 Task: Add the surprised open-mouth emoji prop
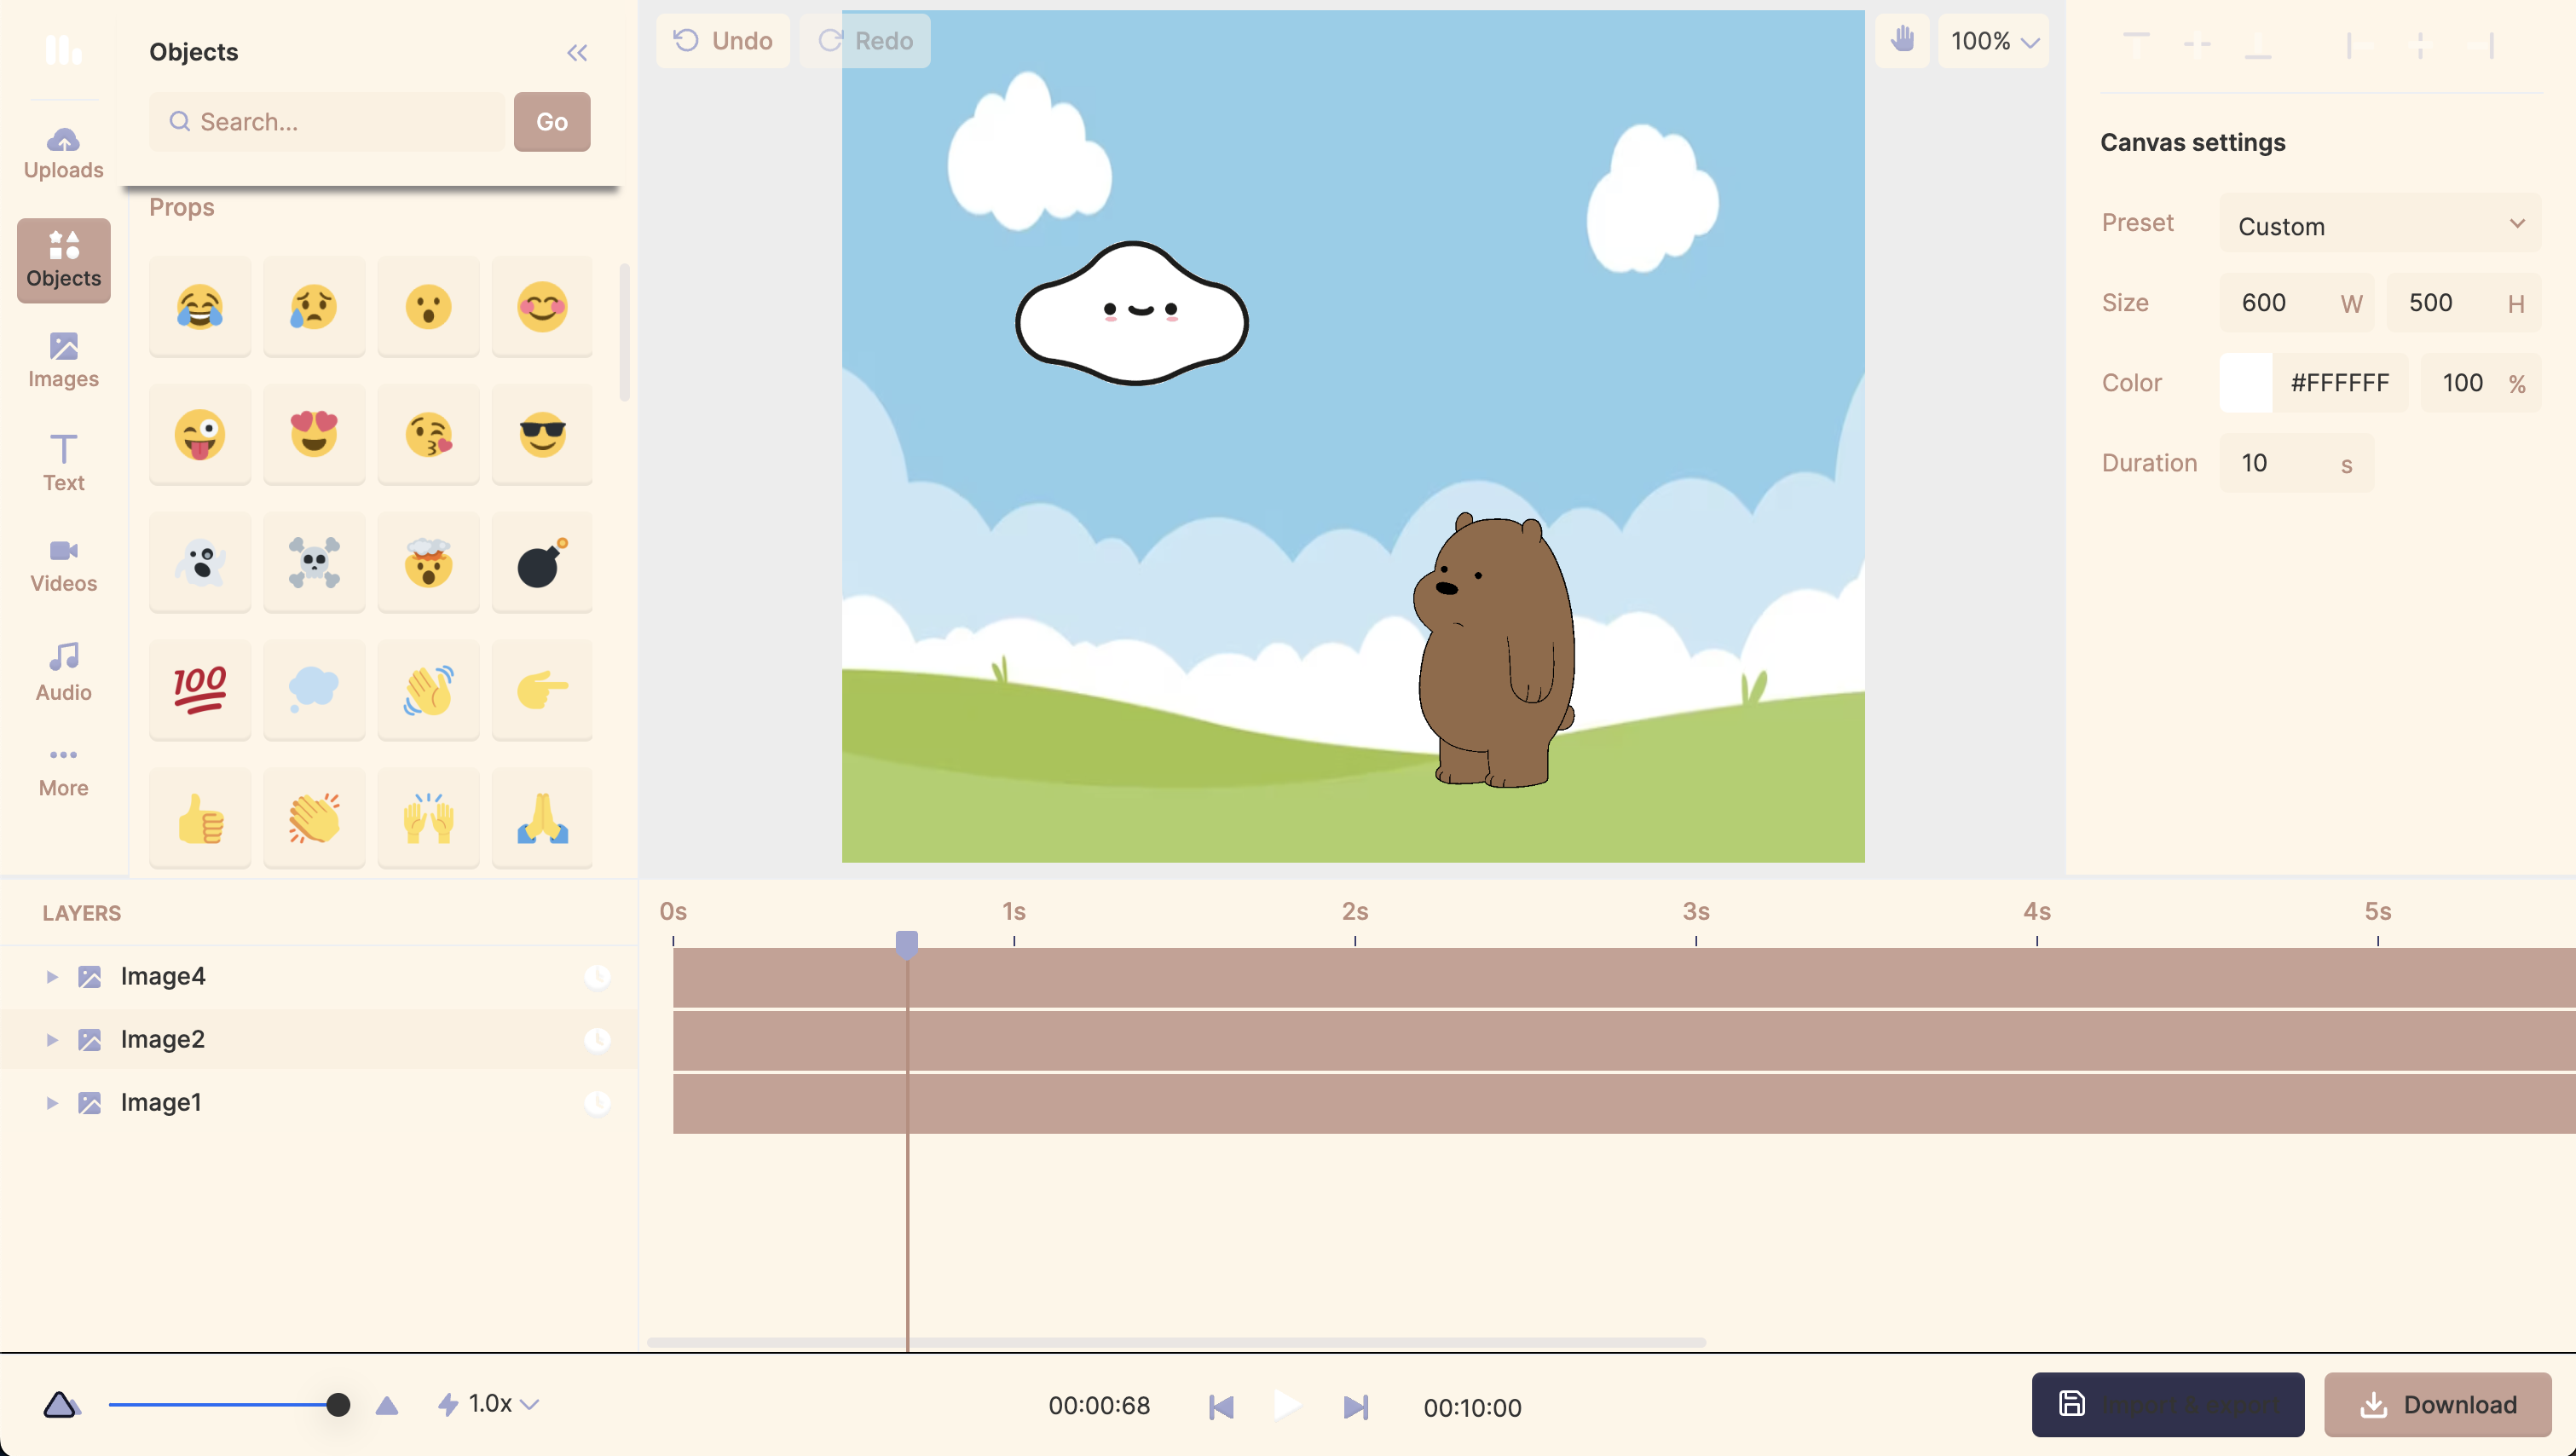428,306
